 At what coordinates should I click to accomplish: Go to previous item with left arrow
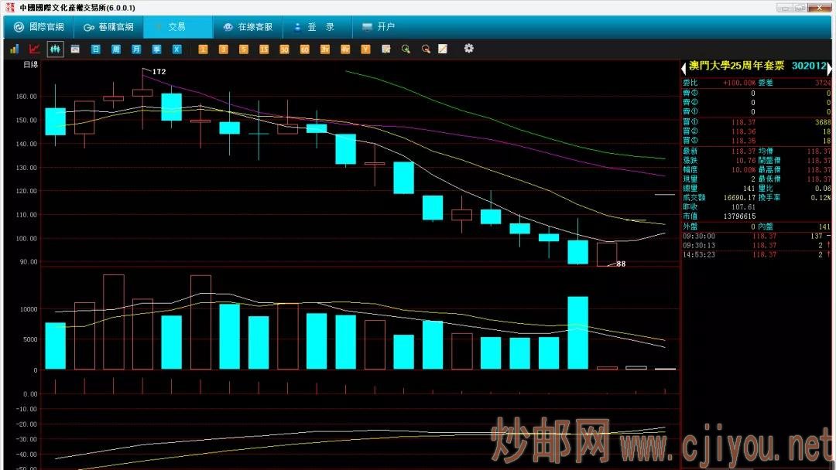(684, 68)
